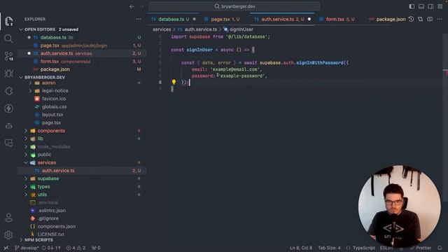Switch to the package.json editor tab
448x252 pixels.
point(387,19)
